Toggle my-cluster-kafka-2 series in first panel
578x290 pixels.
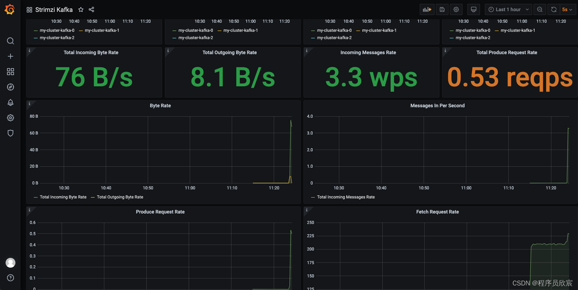click(x=57, y=38)
